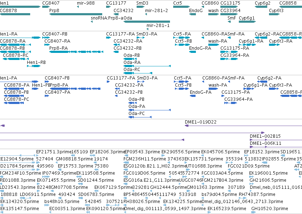Click the SmD3-PA protein label
This screenshot has height=214, width=302.
point(147,78)
